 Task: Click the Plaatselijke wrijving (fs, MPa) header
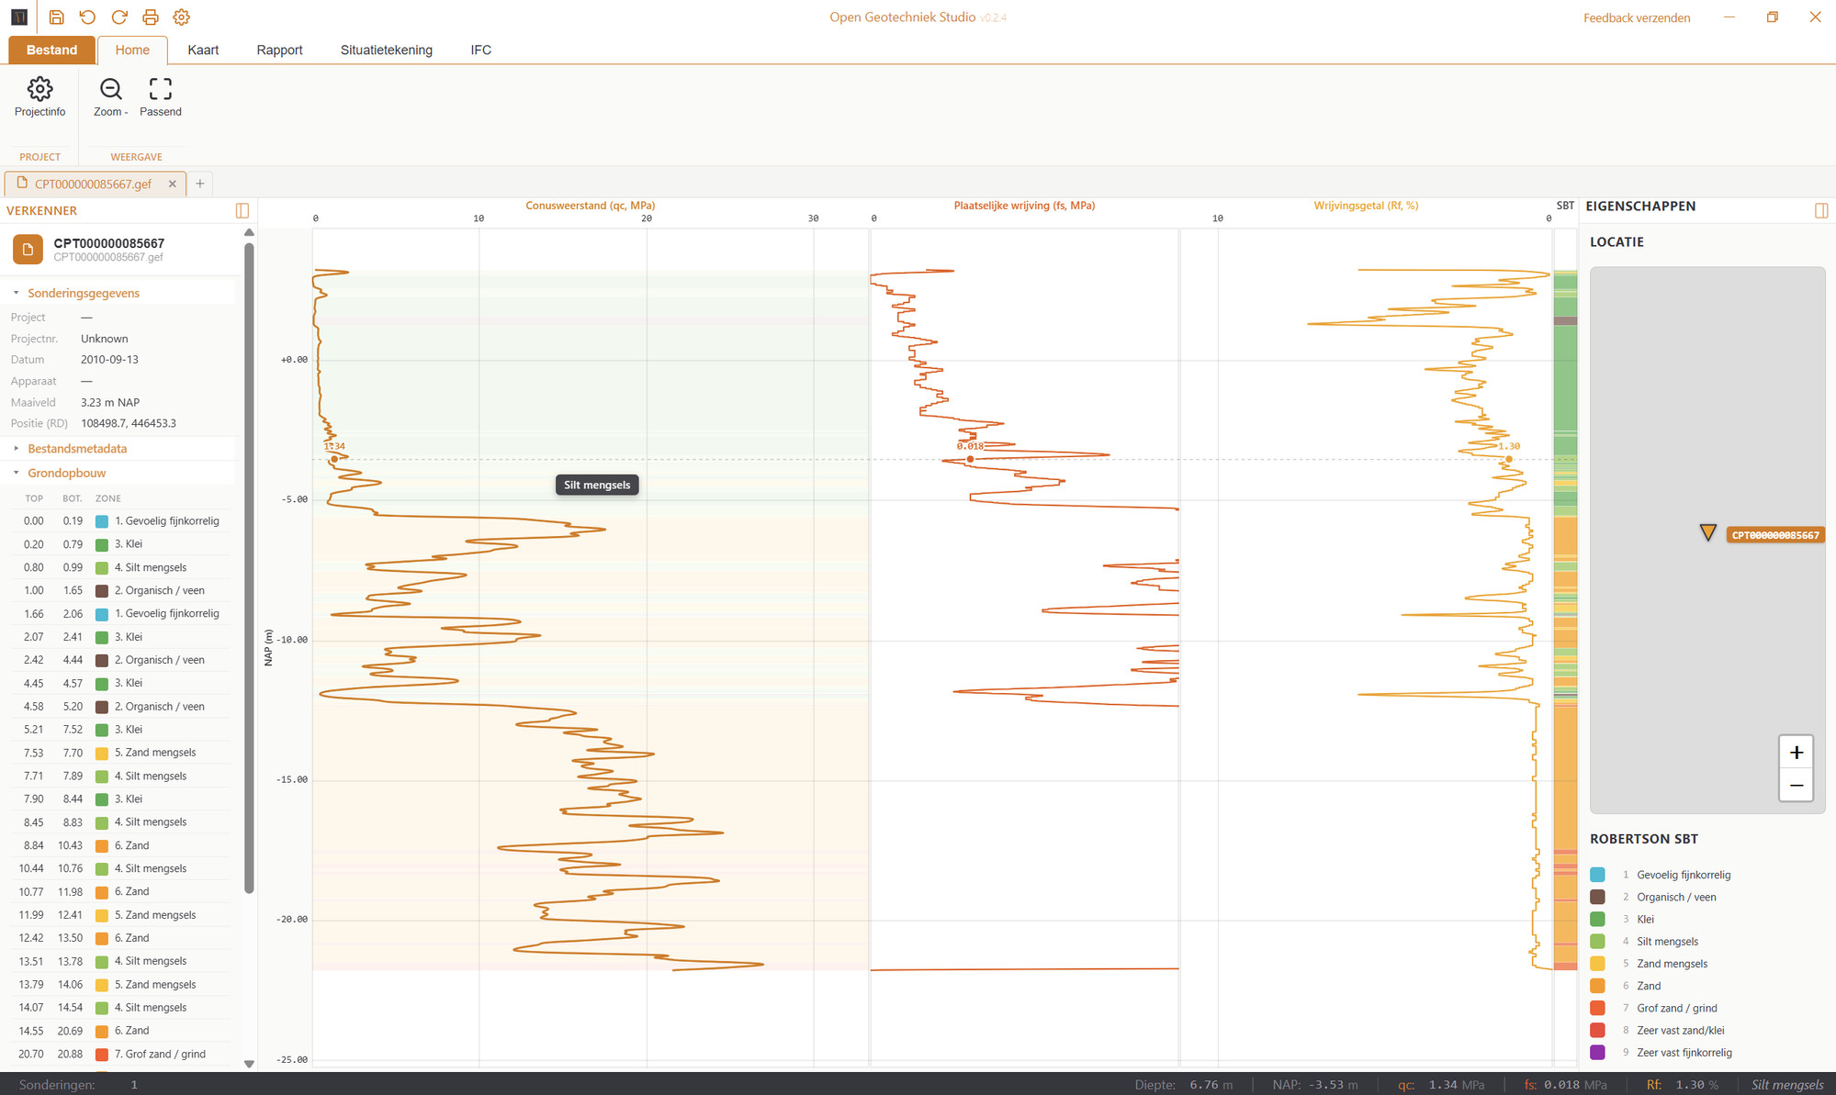click(x=1024, y=206)
